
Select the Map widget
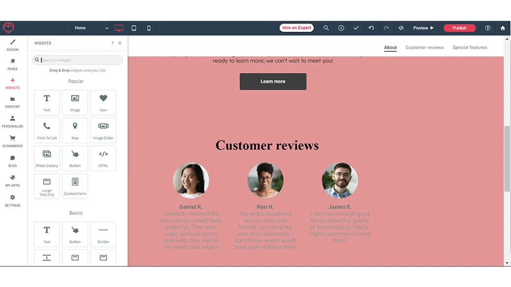point(75,130)
